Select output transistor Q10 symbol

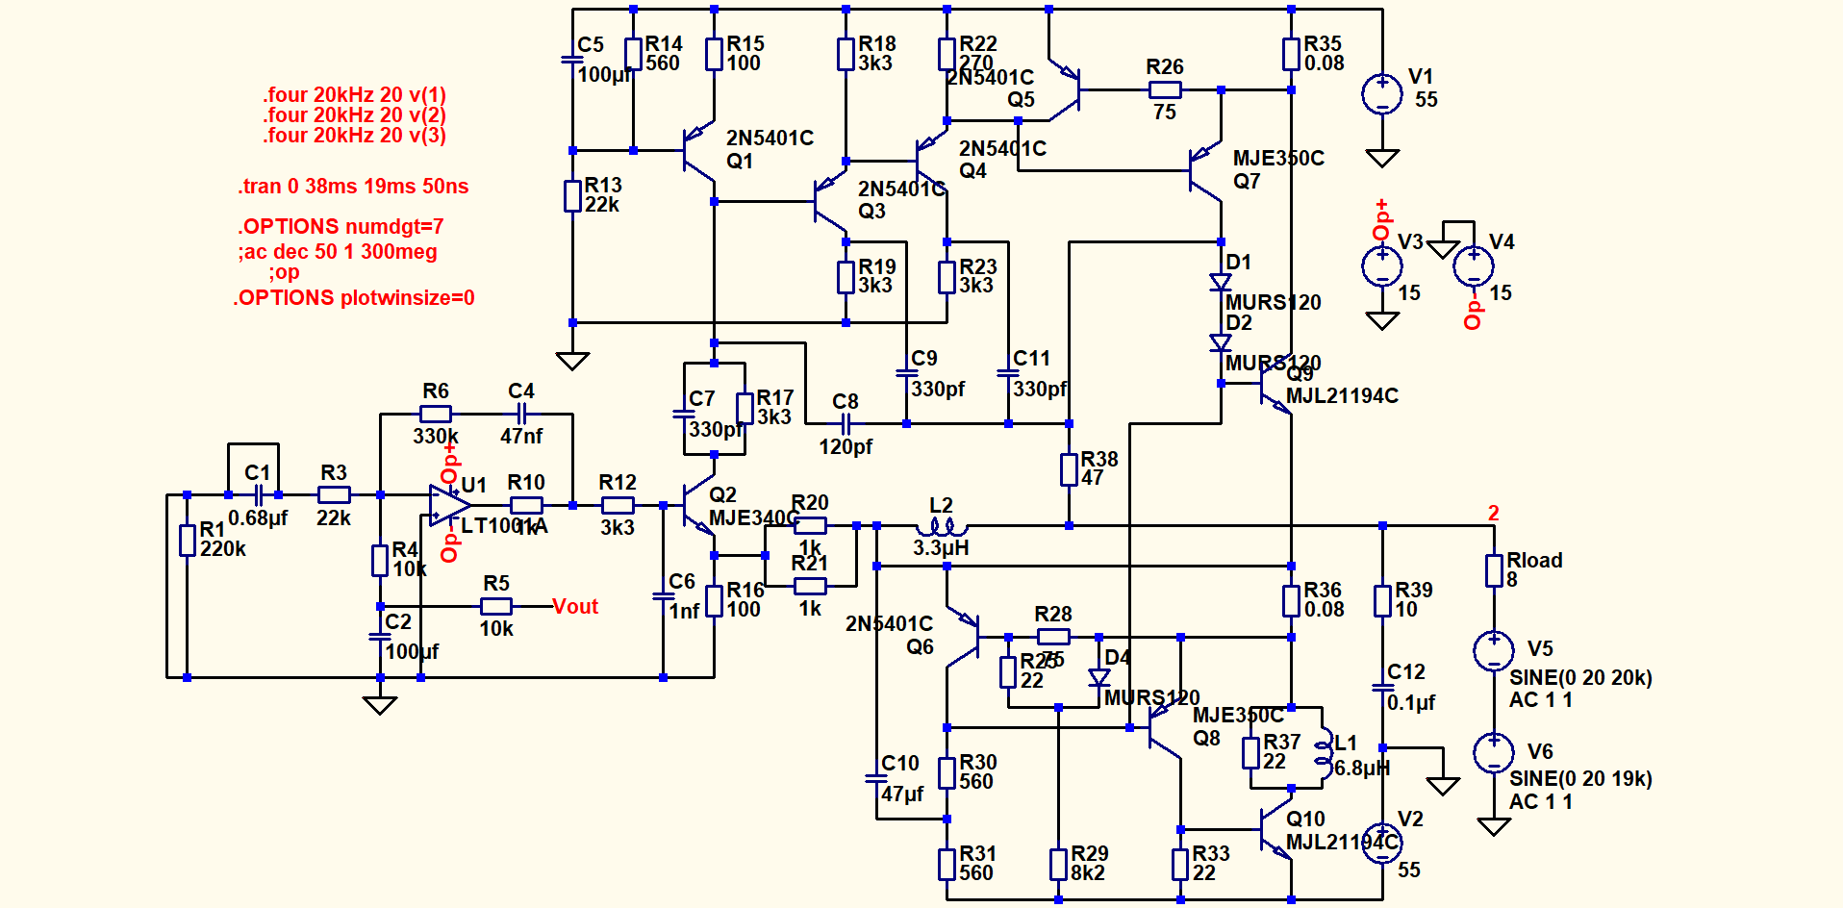tap(1276, 829)
